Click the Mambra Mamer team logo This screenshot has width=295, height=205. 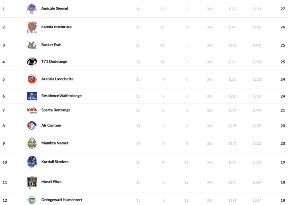coord(31,143)
